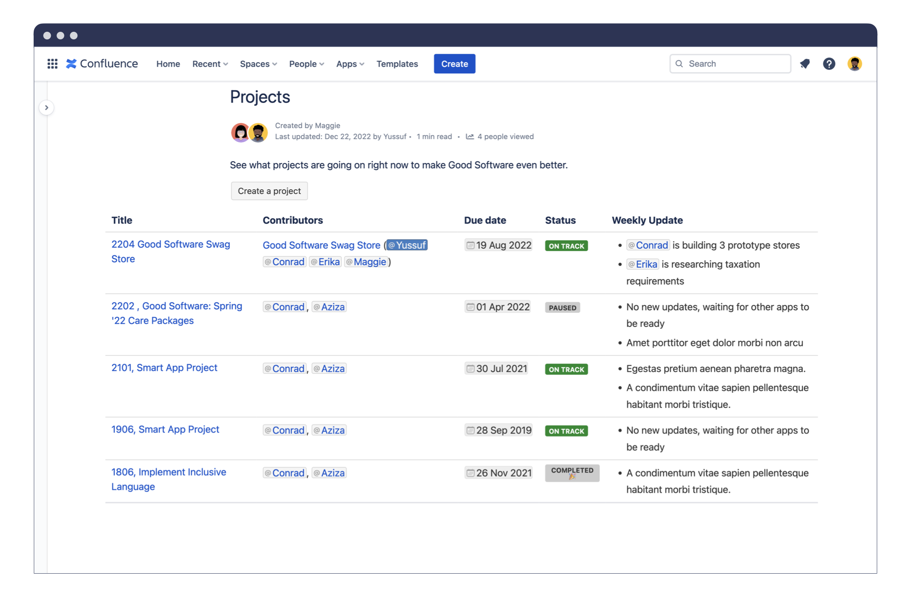The height and width of the screenshot is (596, 911).
Task: Click the Projects page title
Action: pos(260,97)
